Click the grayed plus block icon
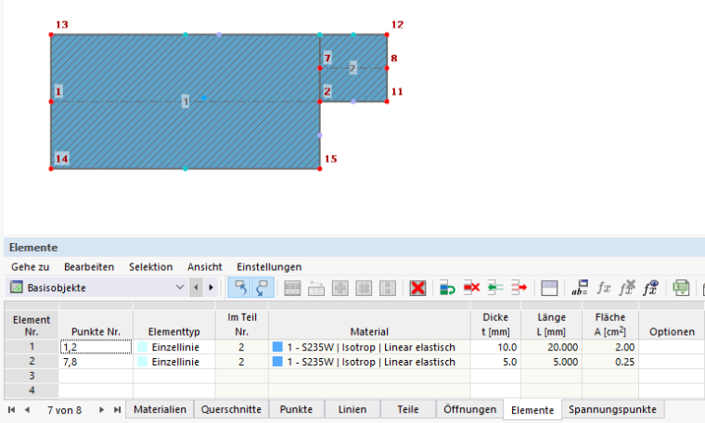Screen dimensions: 705x423 point(340,288)
